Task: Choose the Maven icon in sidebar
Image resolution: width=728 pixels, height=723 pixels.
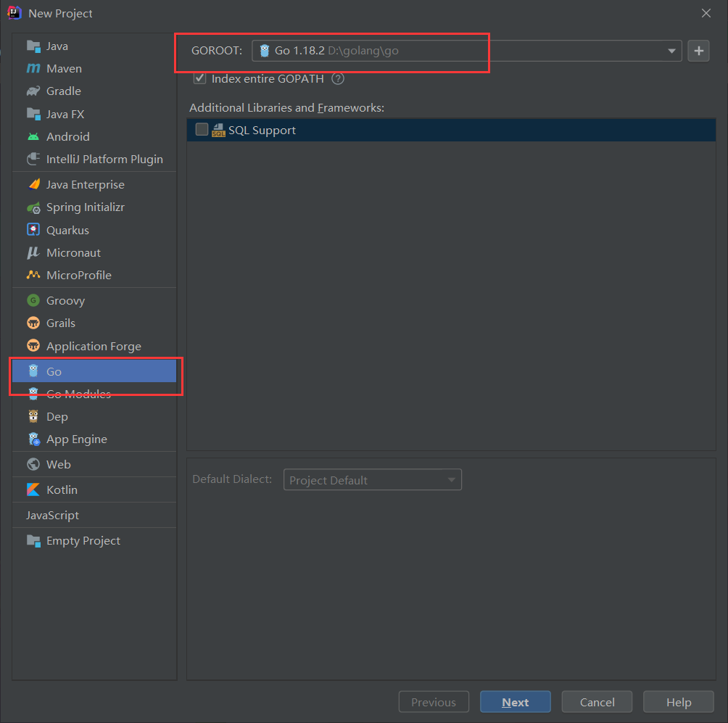Action: [33, 69]
